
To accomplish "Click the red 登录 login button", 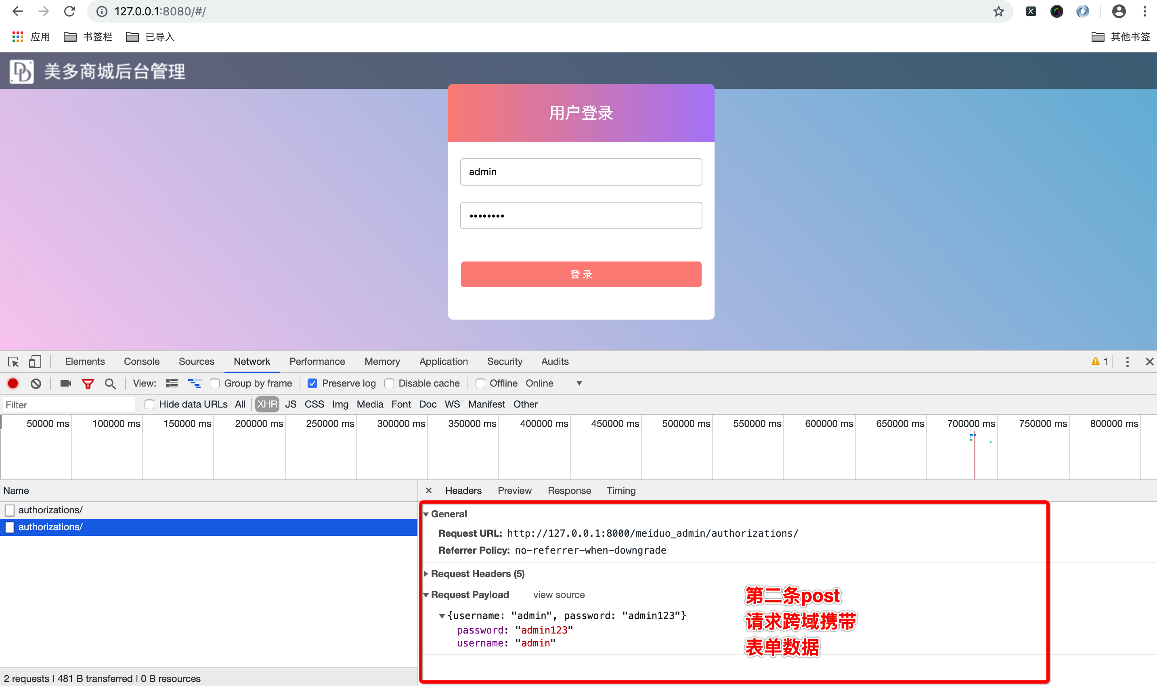I will (581, 274).
